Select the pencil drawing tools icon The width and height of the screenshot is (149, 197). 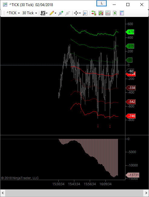tap(52, 13)
